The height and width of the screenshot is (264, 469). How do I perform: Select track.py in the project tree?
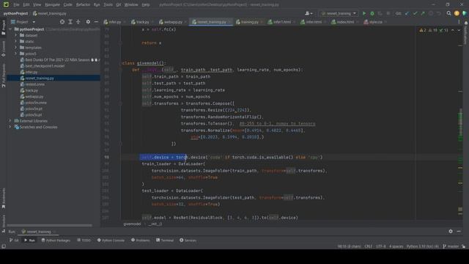coord(32,90)
